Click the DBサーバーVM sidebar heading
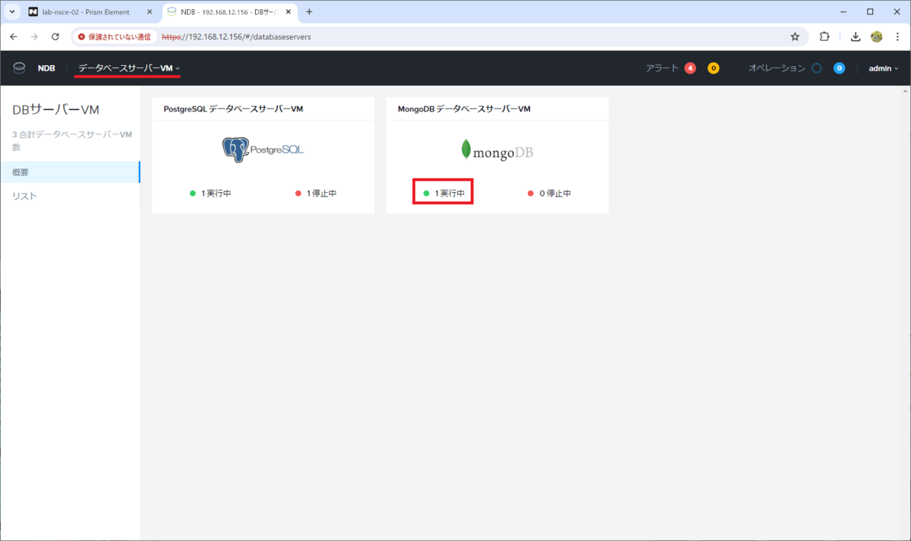Image resolution: width=911 pixels, height=541 pixels. click(x=55, y=110)
